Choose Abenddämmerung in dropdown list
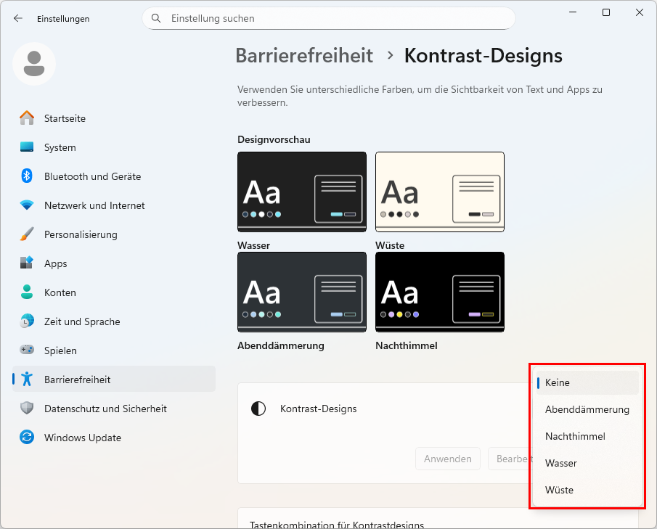Viewport: 657px width, 529px height. coord(587,409)
